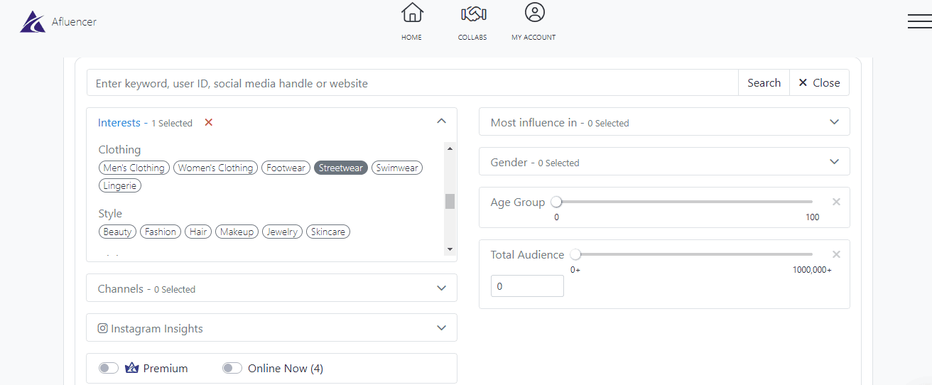Viewport: 932px width, 385px height.
Task: Select the Lingerie tag
Action: pos(120,185)
